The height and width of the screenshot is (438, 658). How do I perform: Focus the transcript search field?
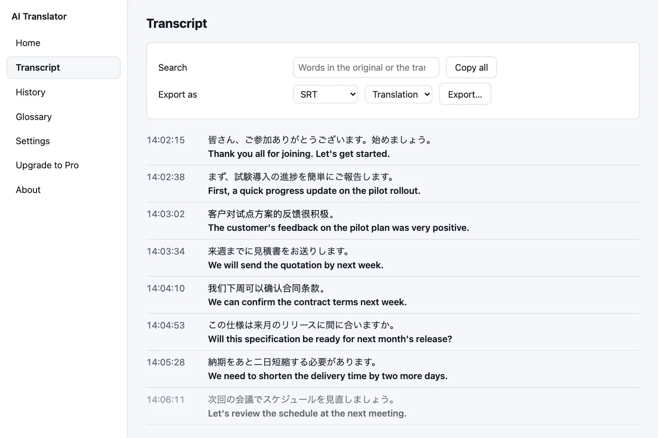click(366, 68)
